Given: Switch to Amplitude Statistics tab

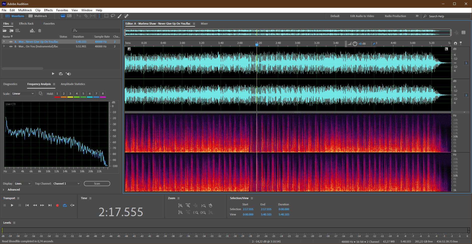Looking at the screenshot, I should [x=73, y=84].
